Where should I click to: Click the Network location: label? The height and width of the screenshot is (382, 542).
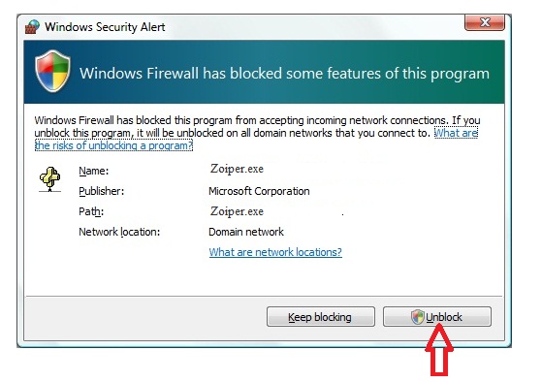click(x=119, y=232)
